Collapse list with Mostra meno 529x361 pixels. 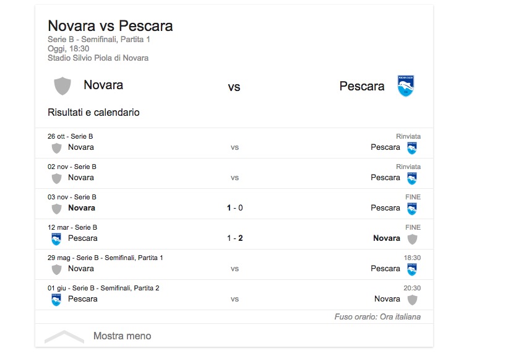122,336
